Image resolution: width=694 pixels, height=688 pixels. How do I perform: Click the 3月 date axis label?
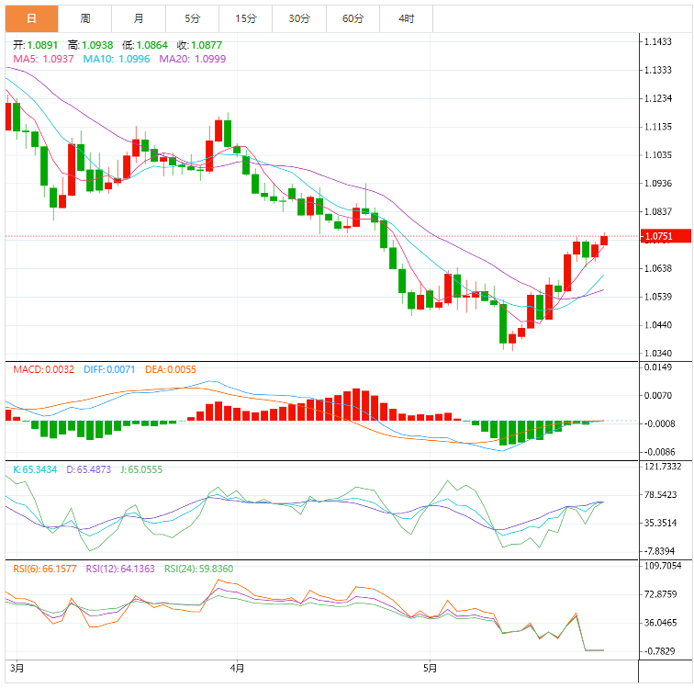click(17, 668)
